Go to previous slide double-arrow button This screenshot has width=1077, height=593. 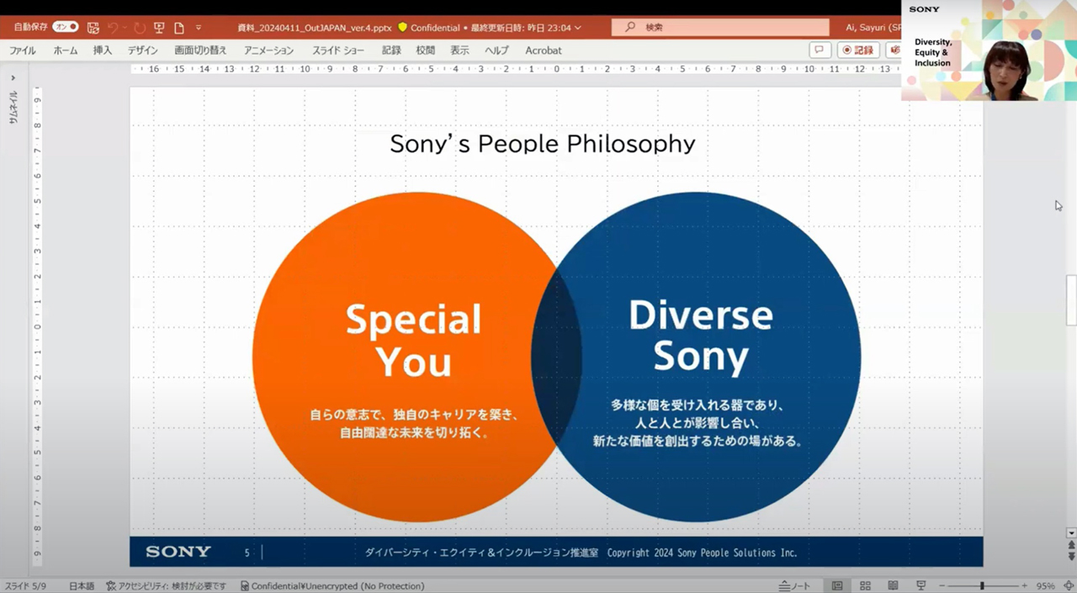[1071, 545]
